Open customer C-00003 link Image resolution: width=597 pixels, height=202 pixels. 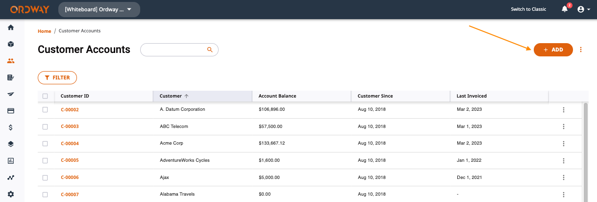coord(70,126)
